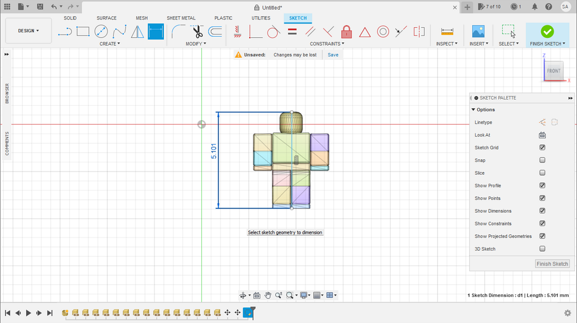577x323 pixels.
Task: Open notifications bell icon
Action: 535,7
